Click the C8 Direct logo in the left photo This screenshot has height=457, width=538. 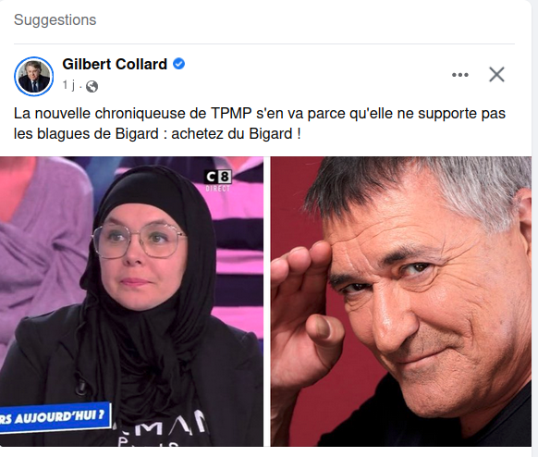tap(218, 180)
